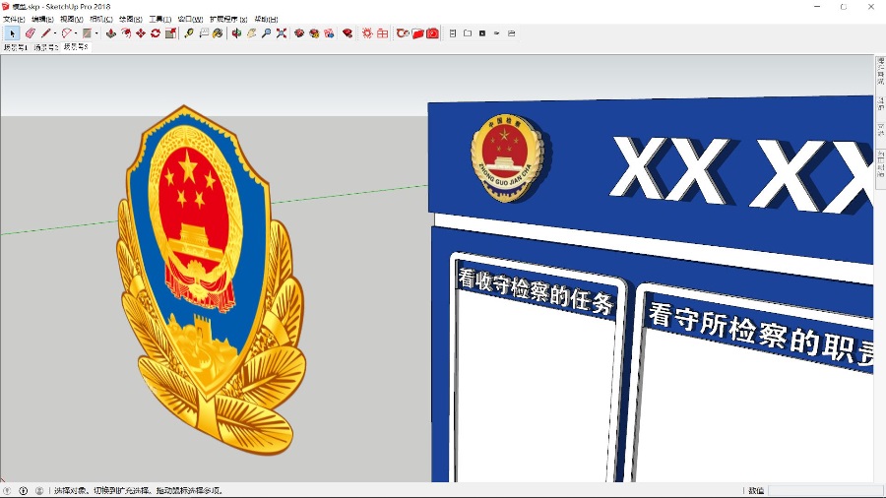Open the 扩展程序 (Extensions) menu
The height and width of the screenshot is (498, 886).
pos(228,20)
